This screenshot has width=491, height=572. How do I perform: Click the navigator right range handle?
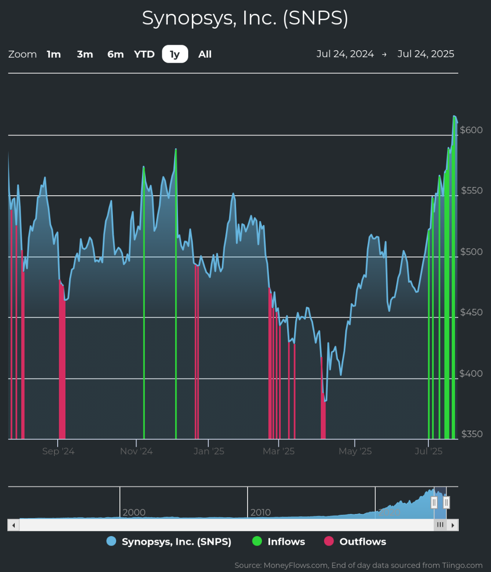point(446,502)
